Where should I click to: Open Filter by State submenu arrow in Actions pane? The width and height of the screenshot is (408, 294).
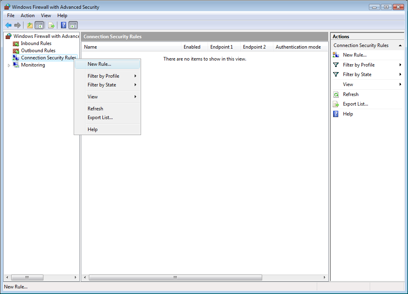[x=400, y=74]
